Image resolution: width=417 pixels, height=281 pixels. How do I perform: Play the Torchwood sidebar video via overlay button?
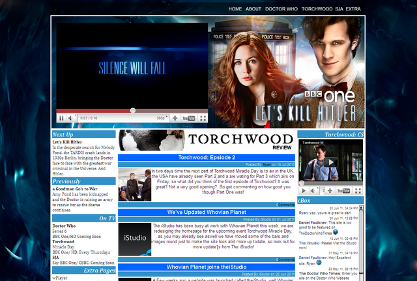pyautogui.click(x=330, y=162)
